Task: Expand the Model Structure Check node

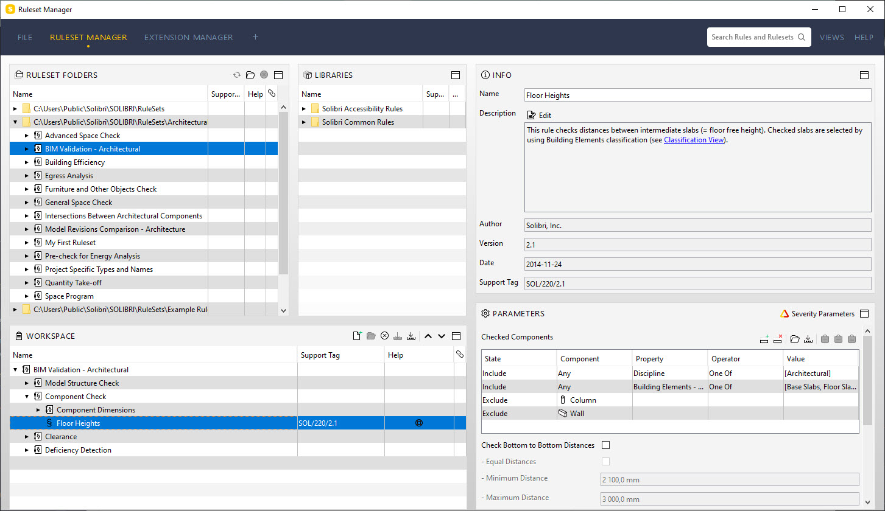Action: (x=27, y=383)
